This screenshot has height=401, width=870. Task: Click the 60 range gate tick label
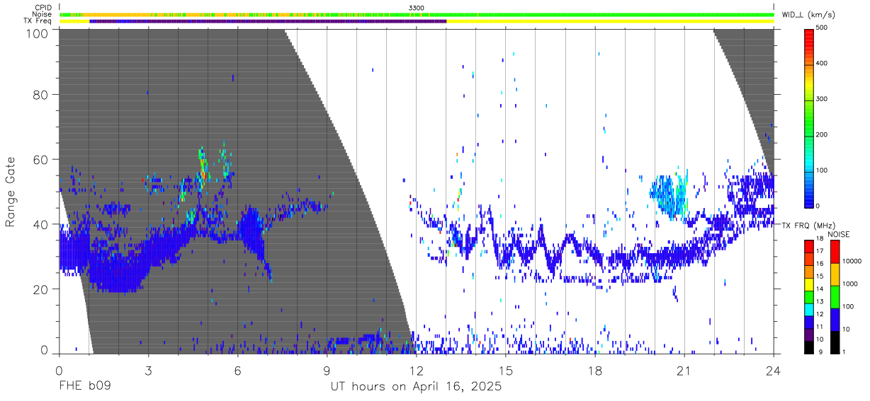click(x=42, y=159)
